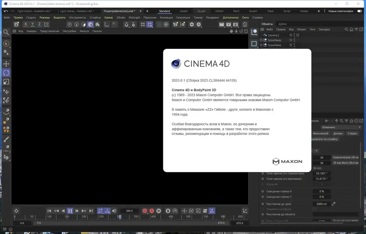Toggle snapping magnet icon
This screenshot has width=366, height=234.
[126, 25]
